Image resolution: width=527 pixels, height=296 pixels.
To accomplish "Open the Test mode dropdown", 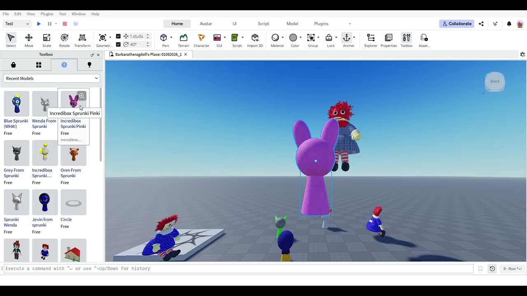I will point(17,24).
